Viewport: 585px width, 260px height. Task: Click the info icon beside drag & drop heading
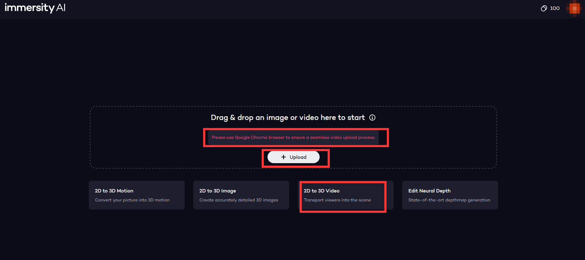pyautogui.click(x=372, y=117)
